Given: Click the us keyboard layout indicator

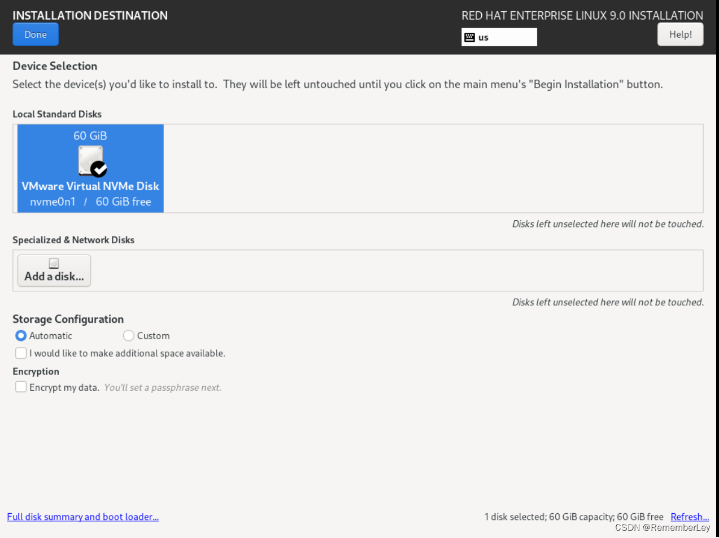Looking at the screenshot, I should click(499, 37).
